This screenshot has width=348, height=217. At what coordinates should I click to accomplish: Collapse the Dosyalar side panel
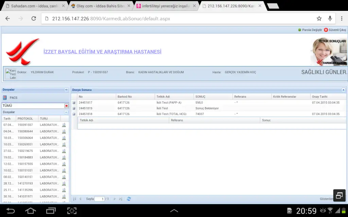pyautogui.click(x=66, y=90)
